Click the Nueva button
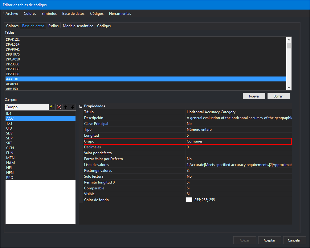The height and width of the screenshot is (248, 310). tap(254, 96)
